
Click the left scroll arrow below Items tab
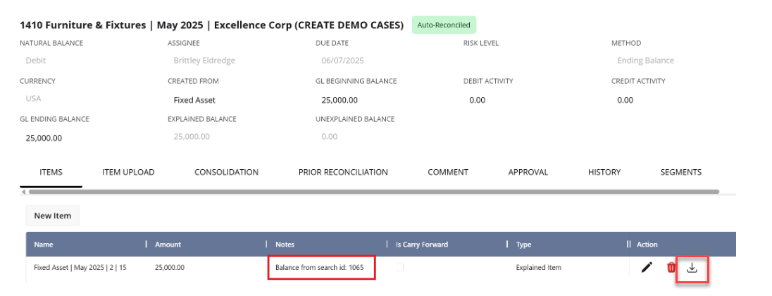(23, 192)
